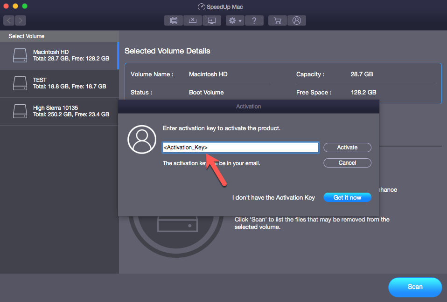Screen dimensions: 447x302
Task: Click the 128.2 GB free space value
Action: 363,93
